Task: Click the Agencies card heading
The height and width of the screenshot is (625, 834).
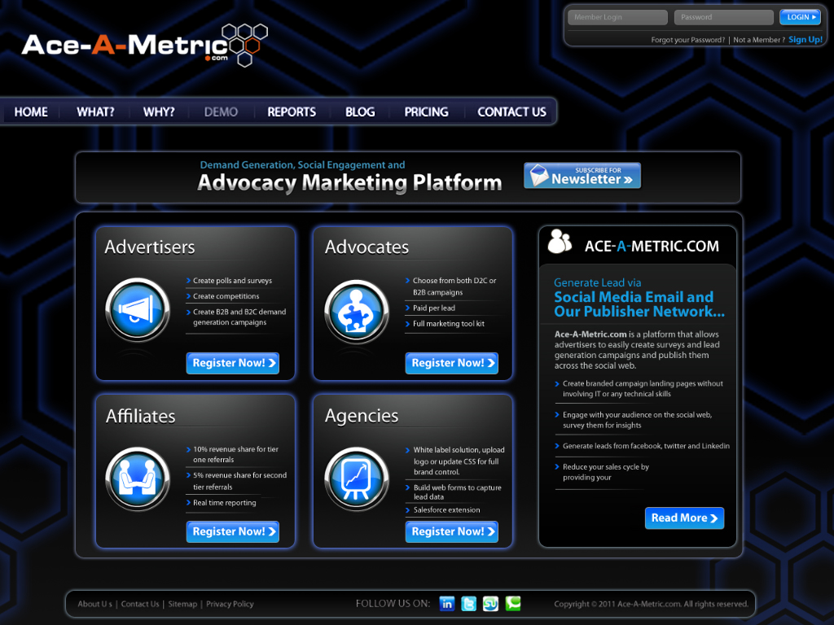Action: pyautogui.click(x=362, y=416)
